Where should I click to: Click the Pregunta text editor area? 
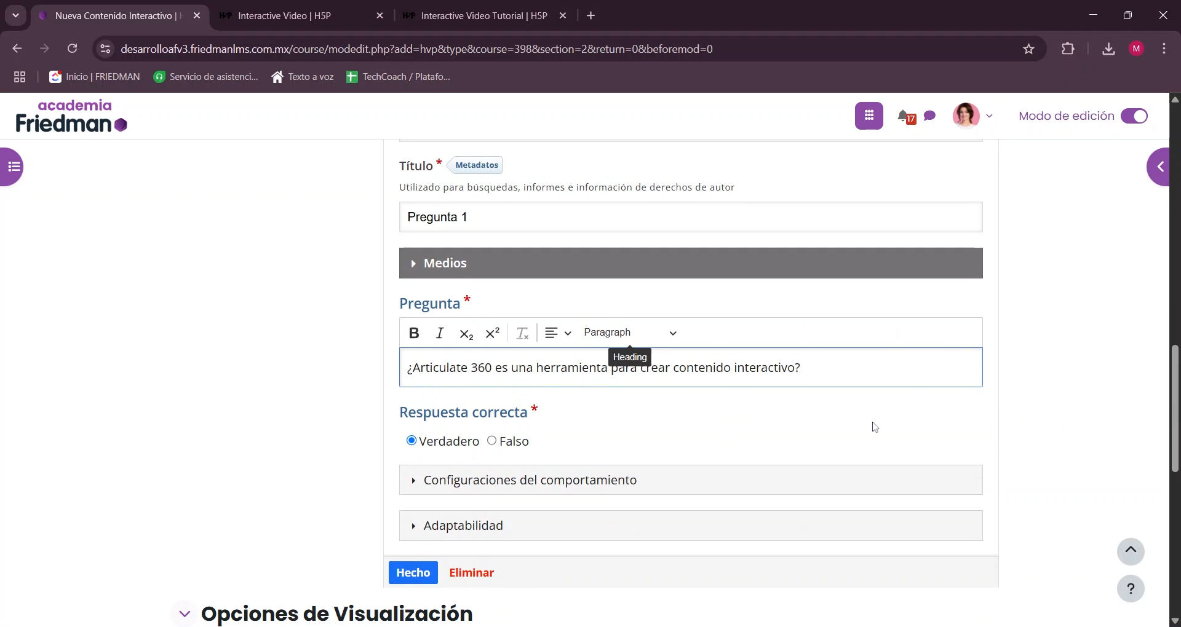[x=691, y=368]
